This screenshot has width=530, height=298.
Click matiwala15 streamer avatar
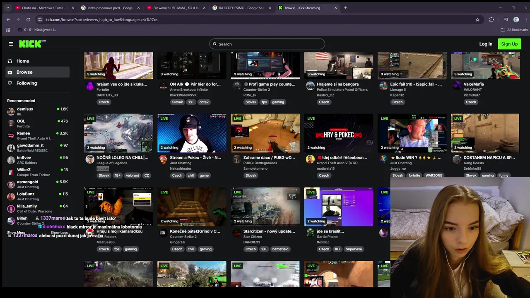[310, 159]
